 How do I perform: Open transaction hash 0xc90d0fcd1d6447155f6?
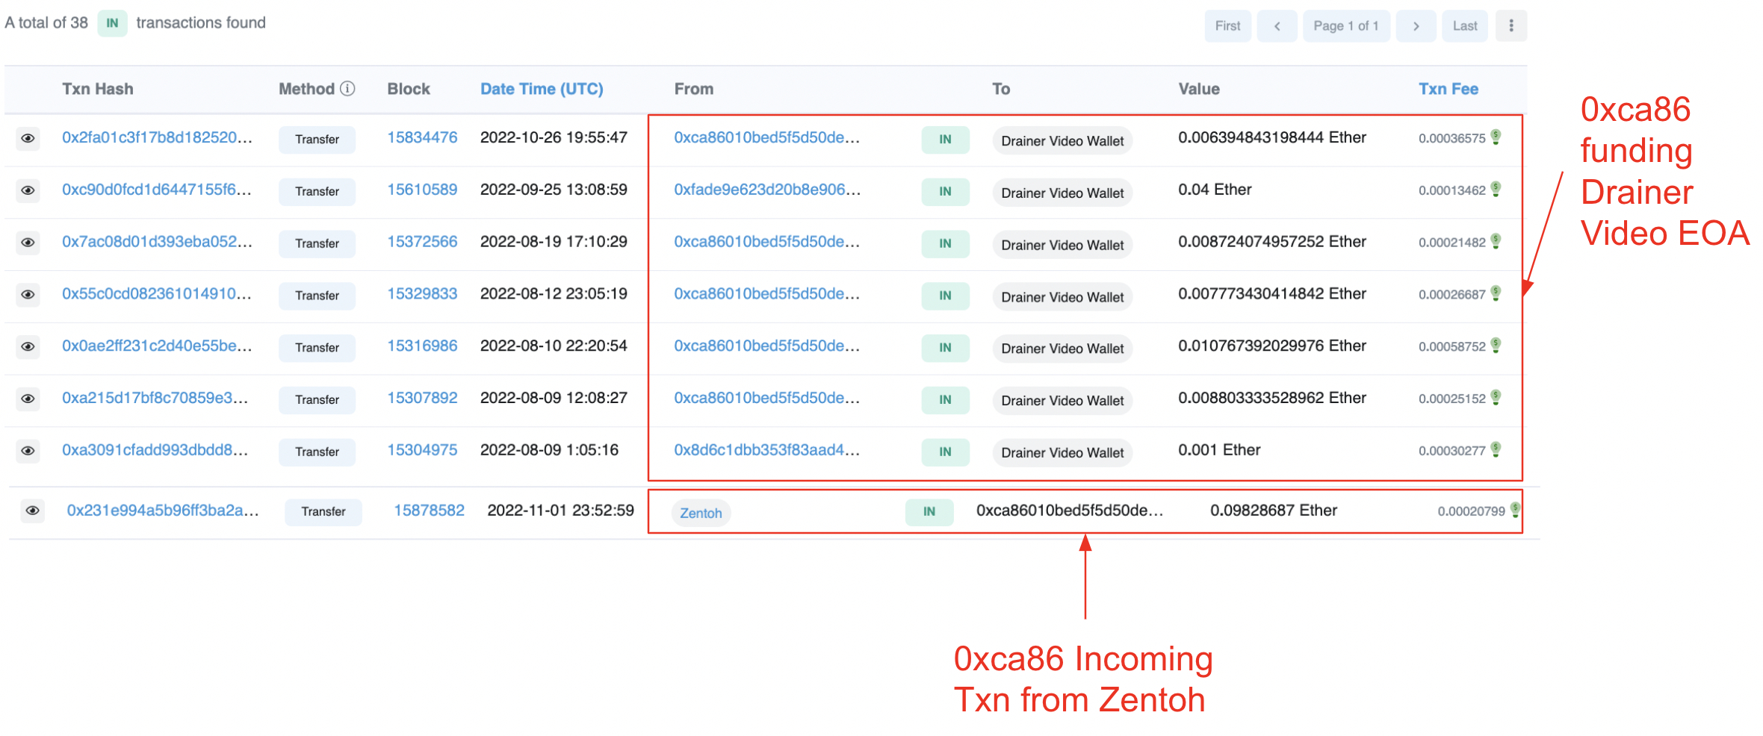[x=157, y=190]
